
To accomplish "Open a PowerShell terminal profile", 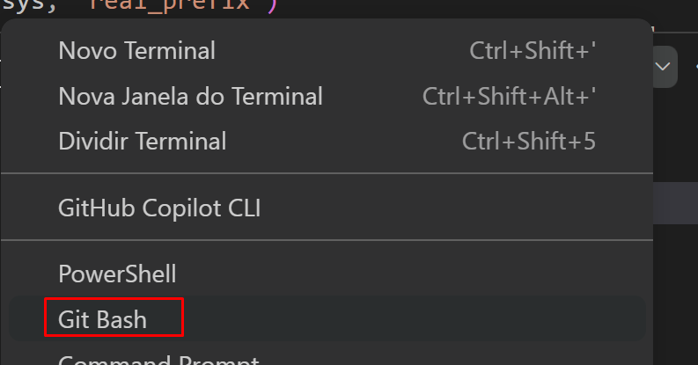I will point(117,274).
